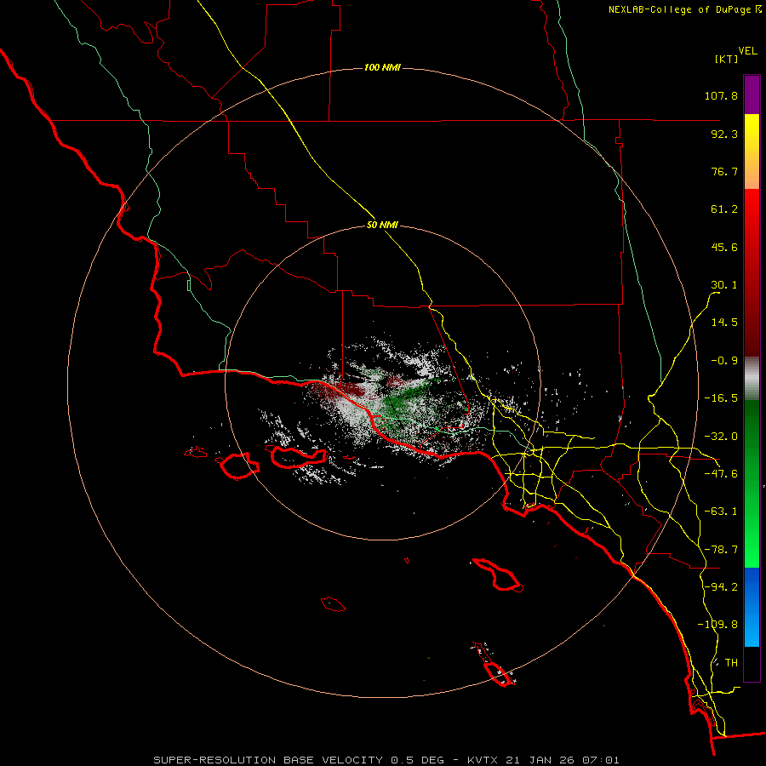Pick the gray near-zero segment of the color bar
Screen dimensions: 766x766
pyautogui.click(x=752, y=379)
